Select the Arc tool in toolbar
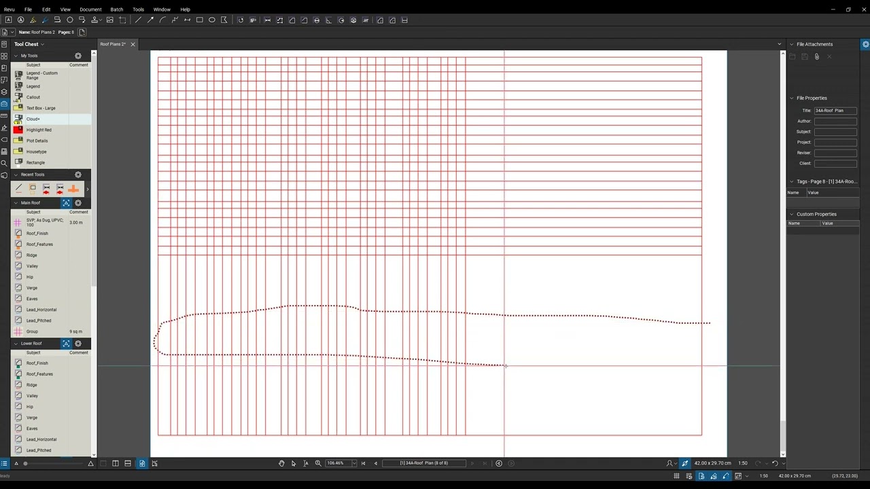The image size is (870, 489). [162, 20]
